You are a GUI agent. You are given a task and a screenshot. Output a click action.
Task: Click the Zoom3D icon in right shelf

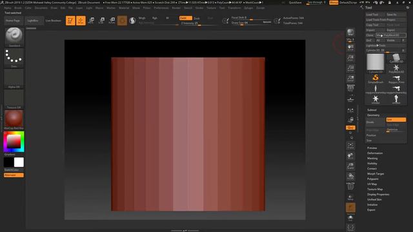click(x=350, y=166)
